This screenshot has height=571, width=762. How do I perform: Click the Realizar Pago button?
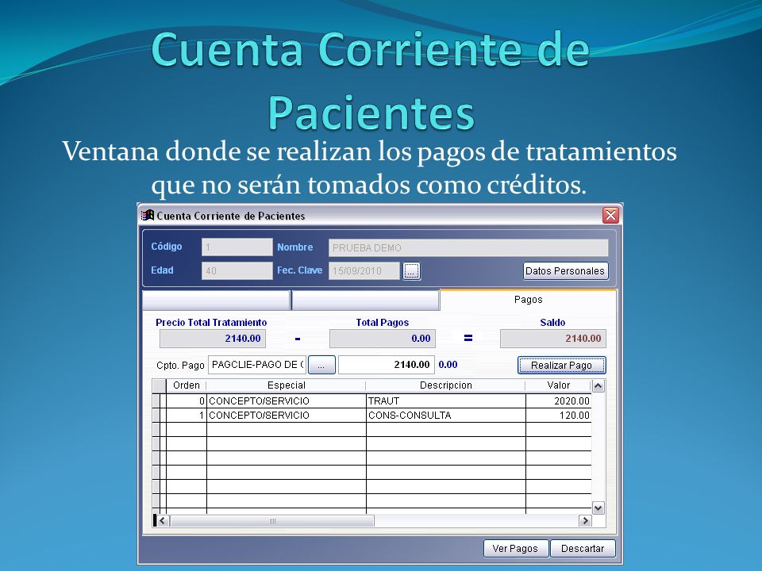tap(561, 365)
